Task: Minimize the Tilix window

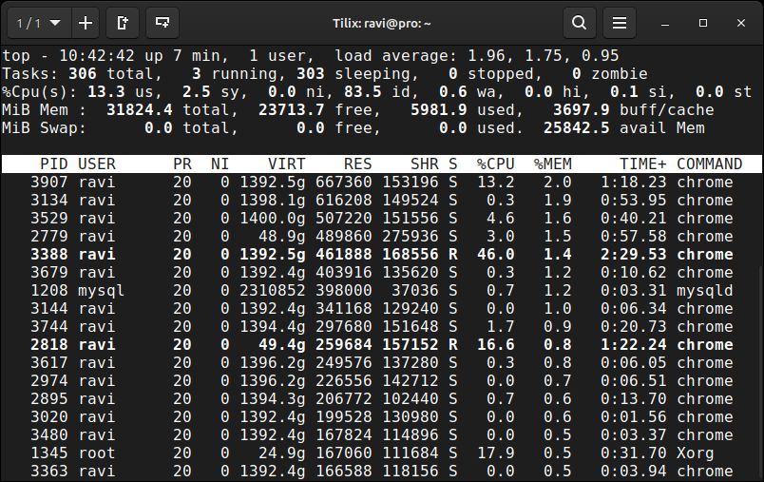Action: [665, 24]
